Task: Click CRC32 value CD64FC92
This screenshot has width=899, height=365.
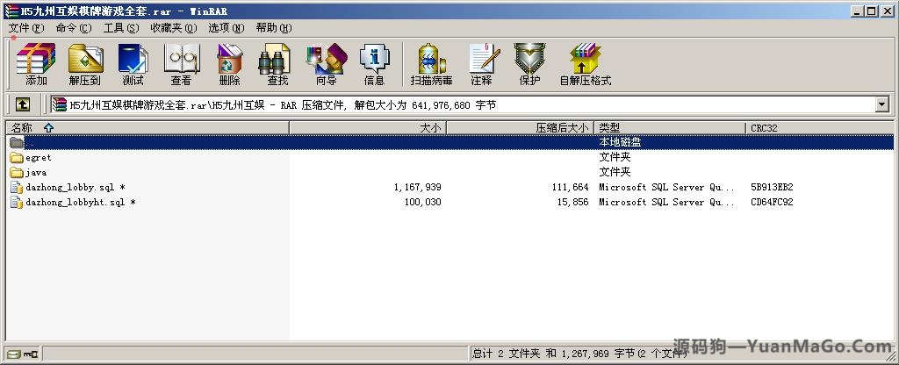Action: [x=772, y=203]
